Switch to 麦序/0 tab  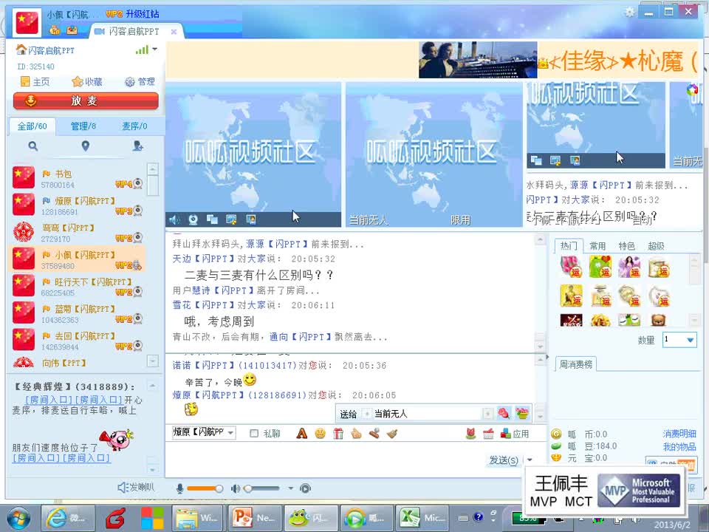point(134,126)
